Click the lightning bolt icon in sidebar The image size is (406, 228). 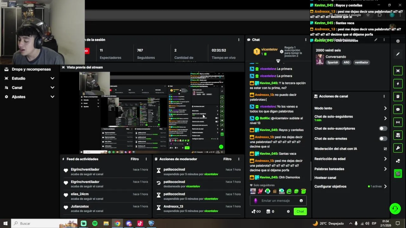coord(398,84)
